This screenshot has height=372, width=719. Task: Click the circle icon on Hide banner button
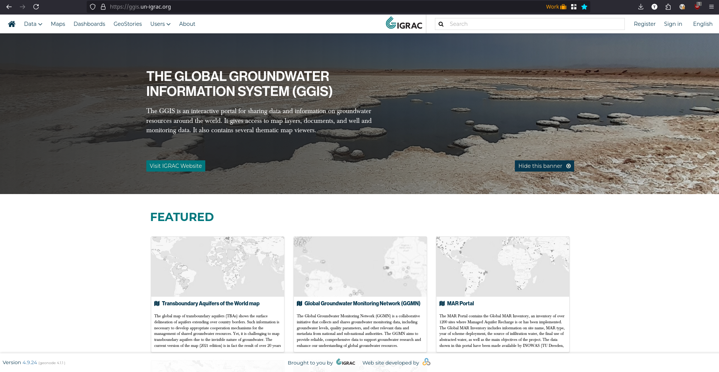click(569, 166)
